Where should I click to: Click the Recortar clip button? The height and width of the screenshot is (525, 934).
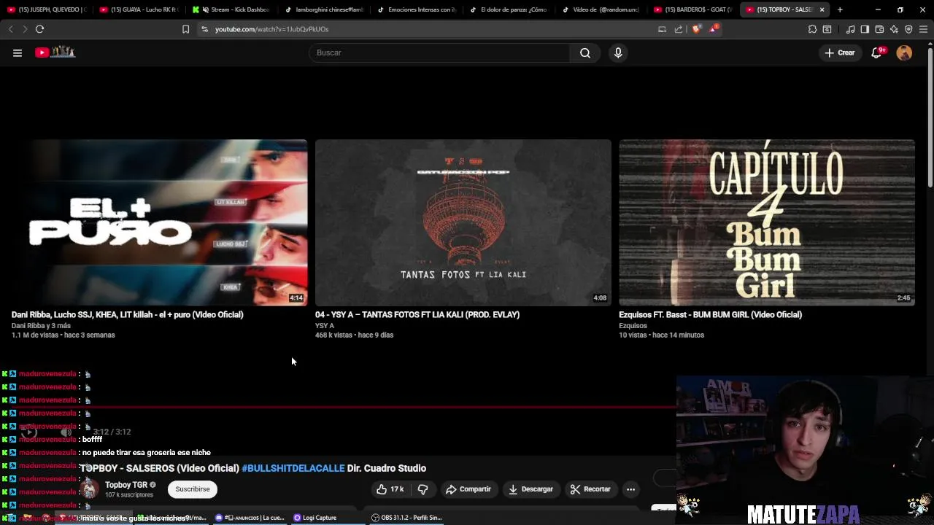point(590,489)
